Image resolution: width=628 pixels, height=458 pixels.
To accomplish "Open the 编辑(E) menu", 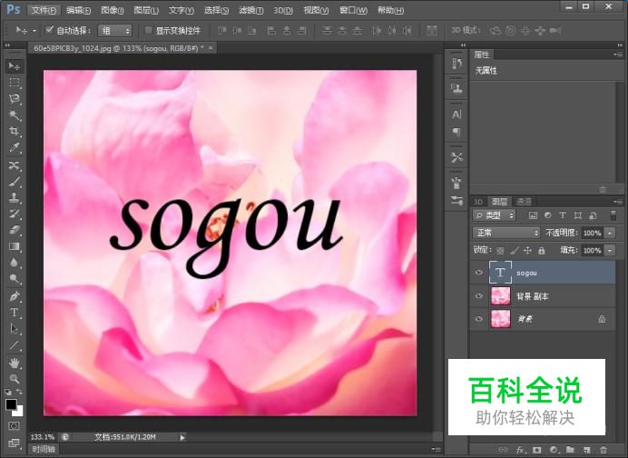I will (x=78, y=10).
